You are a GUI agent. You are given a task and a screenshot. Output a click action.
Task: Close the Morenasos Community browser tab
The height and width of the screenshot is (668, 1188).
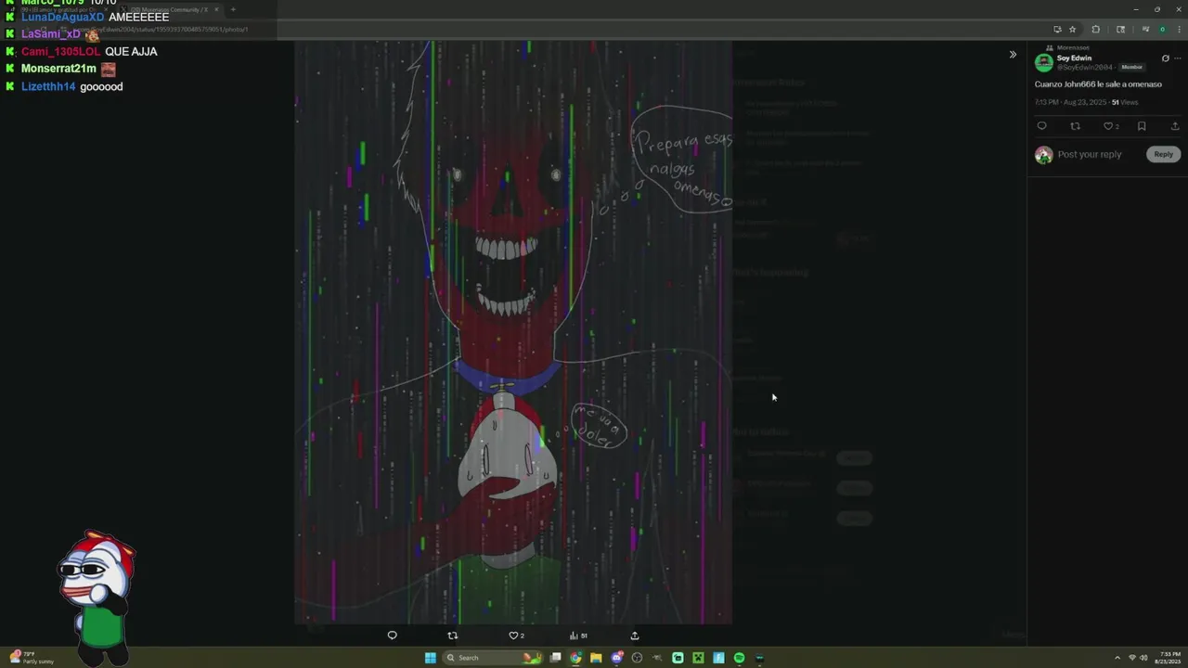pos(216,9)
